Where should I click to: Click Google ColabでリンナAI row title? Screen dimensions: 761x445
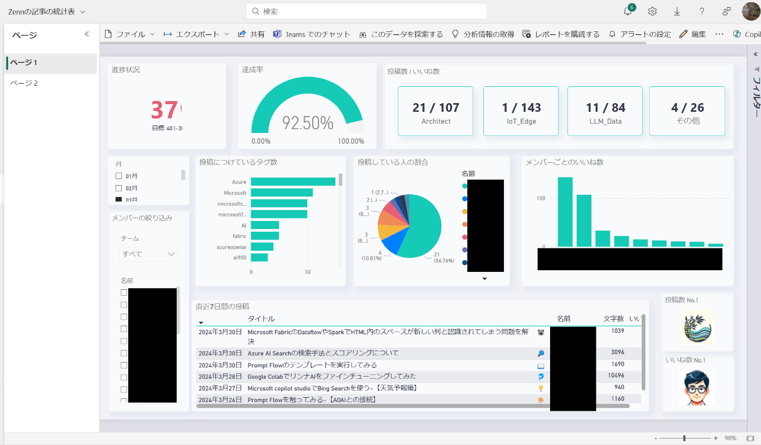pyautogui.click(x=332, y=377)
